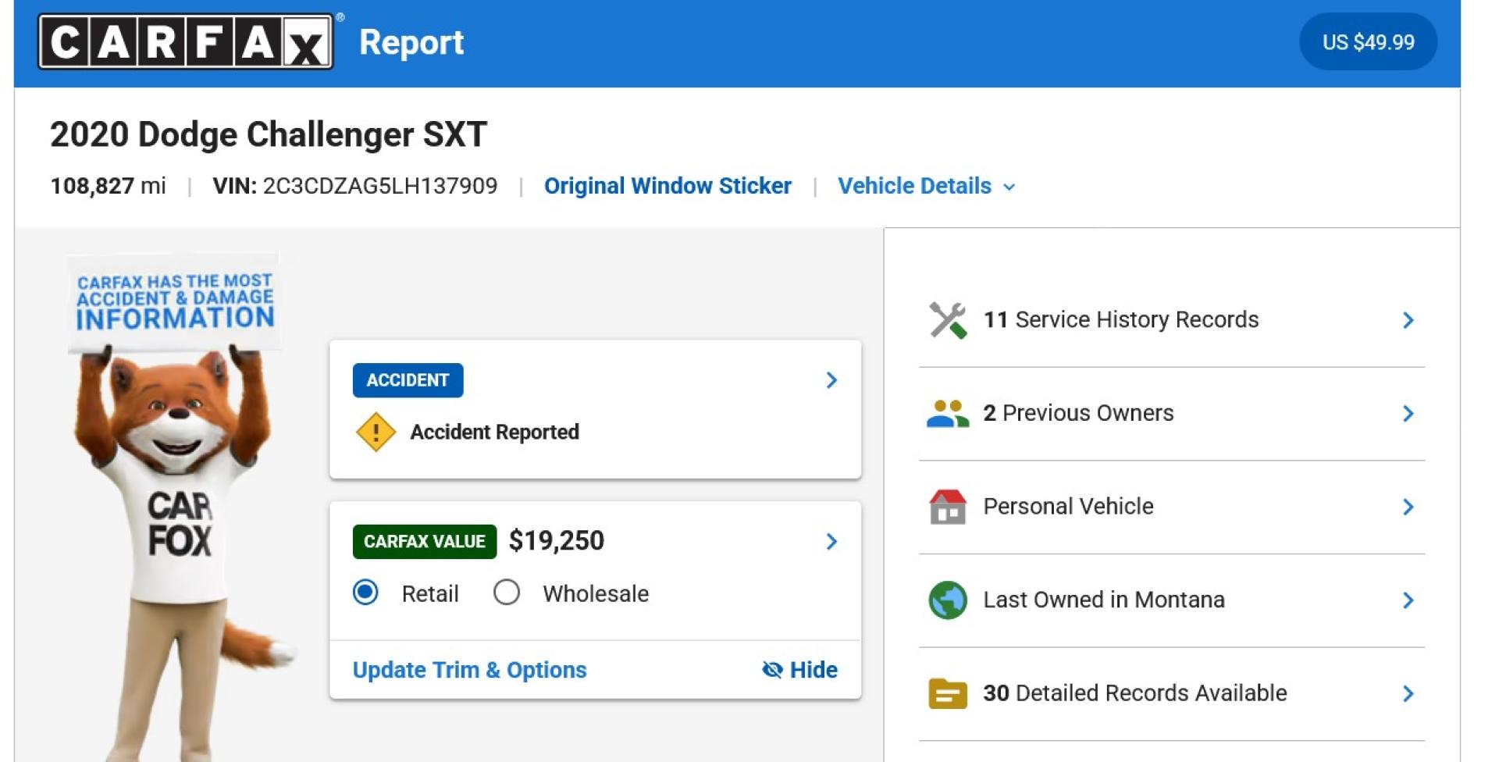Click Hide to conceal the value
1499x762 pixels.
(799, 670)
